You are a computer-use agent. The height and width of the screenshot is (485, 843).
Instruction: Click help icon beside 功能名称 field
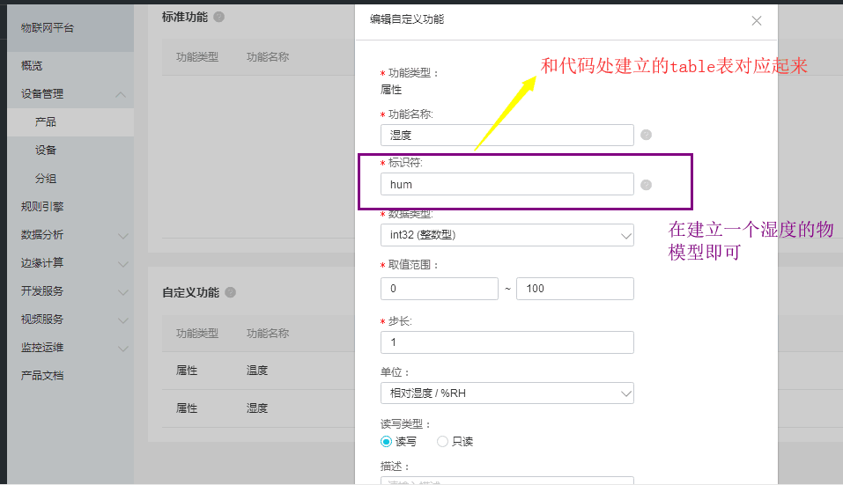(647, 135)
